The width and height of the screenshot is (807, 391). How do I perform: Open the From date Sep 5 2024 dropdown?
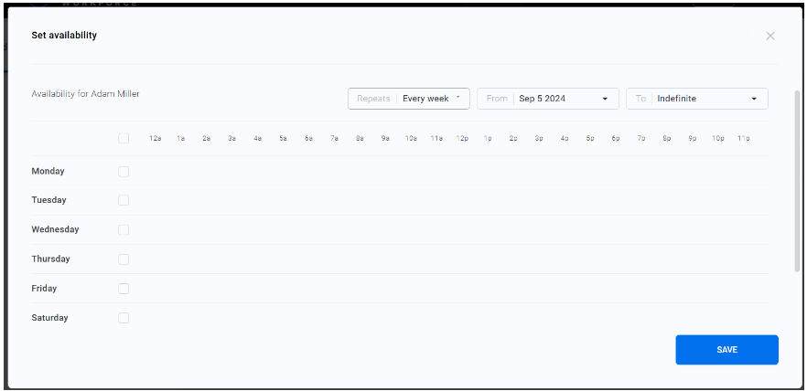click(547, 99)
